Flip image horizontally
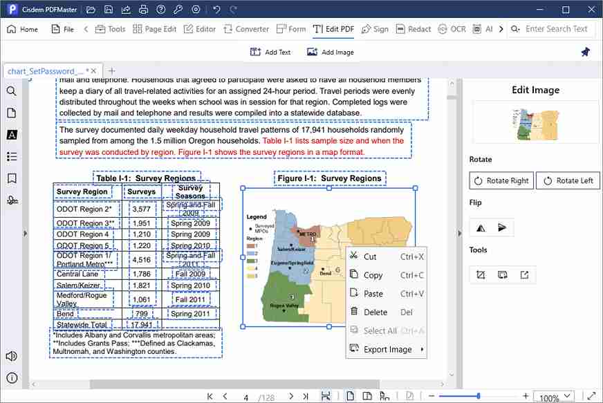The height and width of the screenshot is (403, 603). click(481, 228)
